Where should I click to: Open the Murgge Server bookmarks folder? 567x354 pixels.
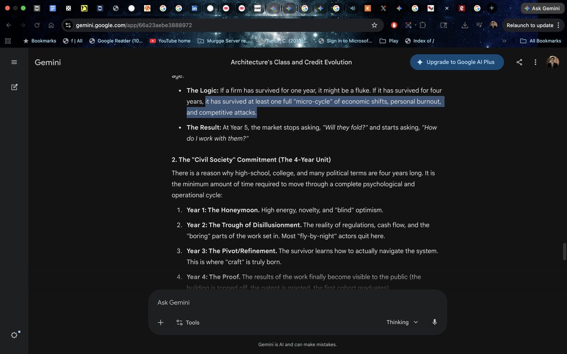pos(223,41)
